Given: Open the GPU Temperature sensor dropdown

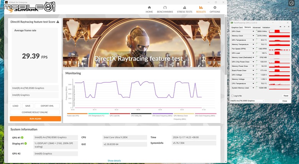Looking at the screenshot, I should [253, 40].
